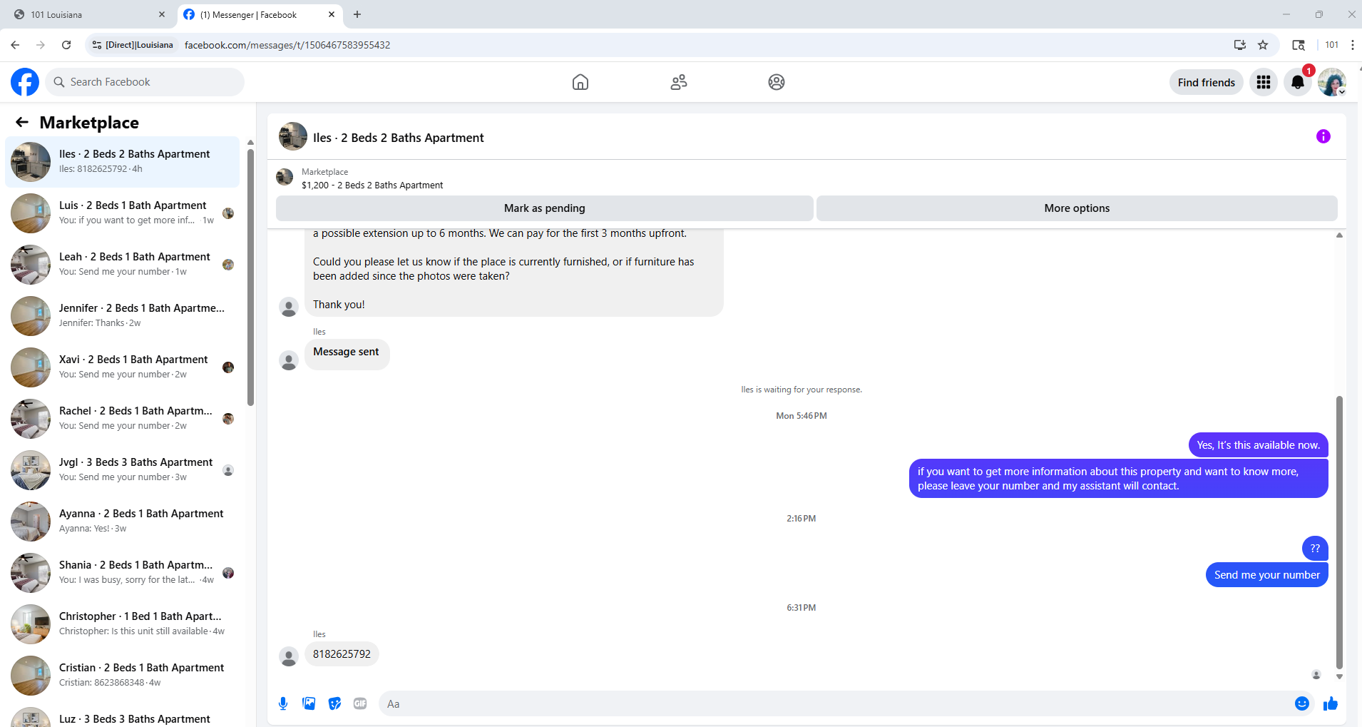
Task: Record a voice clip with the microphone
Action: 283,703
